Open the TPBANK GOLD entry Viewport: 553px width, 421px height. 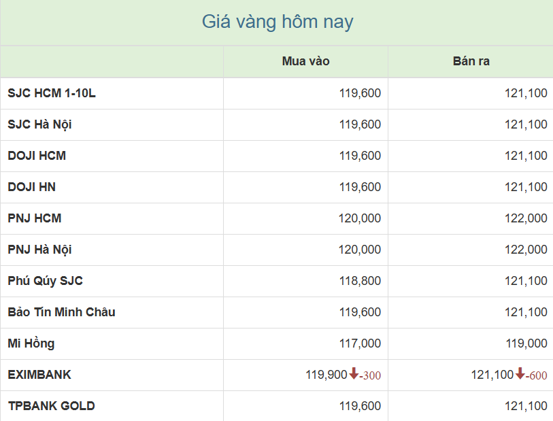(51, 406)
